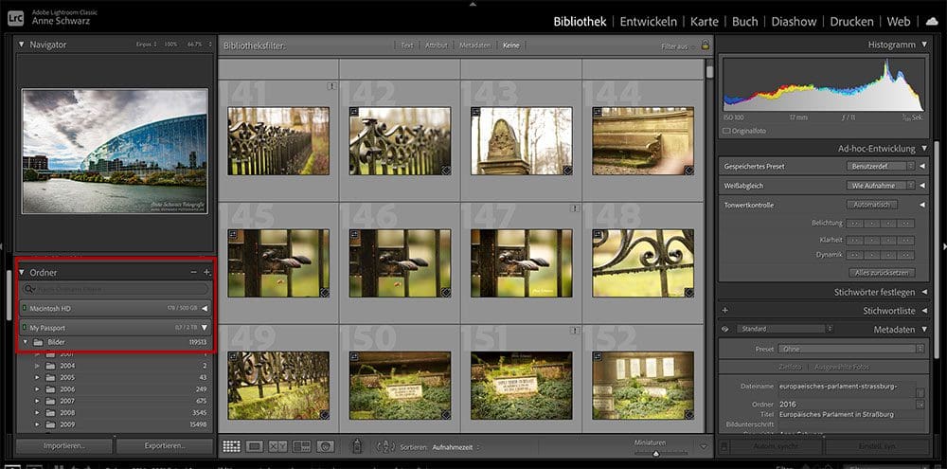Collapse the Histogramm panel
The width and height of the screenshot is (947, 469).
924,45
